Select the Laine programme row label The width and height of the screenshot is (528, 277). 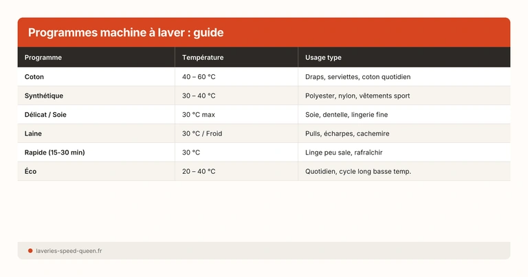click(x=34, y=133)
